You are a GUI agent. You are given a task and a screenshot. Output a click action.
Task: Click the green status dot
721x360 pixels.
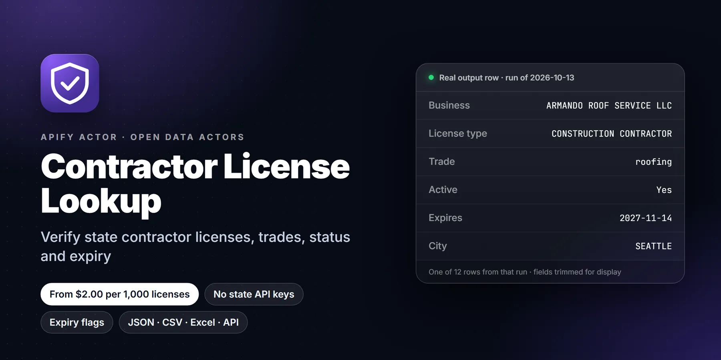(x=431, y=78)
